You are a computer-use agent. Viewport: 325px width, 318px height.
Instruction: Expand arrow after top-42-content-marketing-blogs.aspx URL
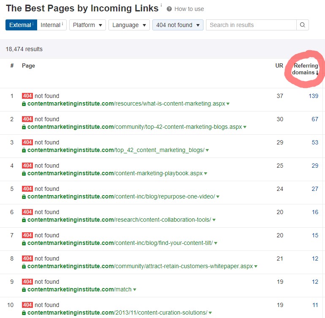pyautogui.click(x=245, y=127)
